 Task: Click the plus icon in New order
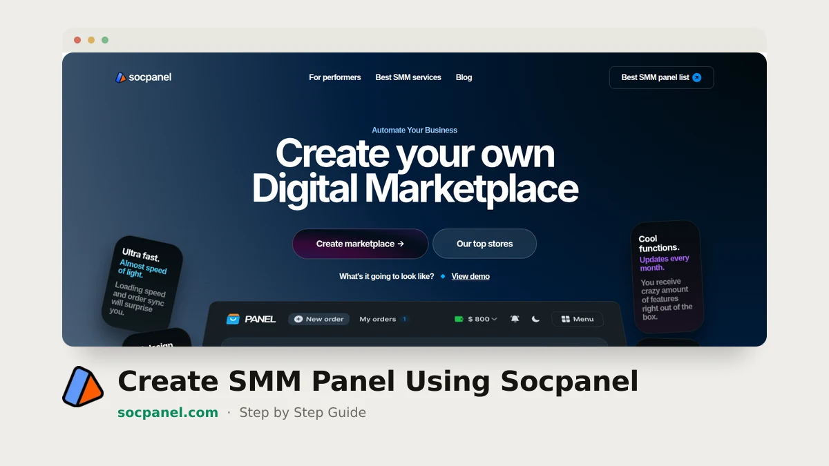(x=298, y=319)
